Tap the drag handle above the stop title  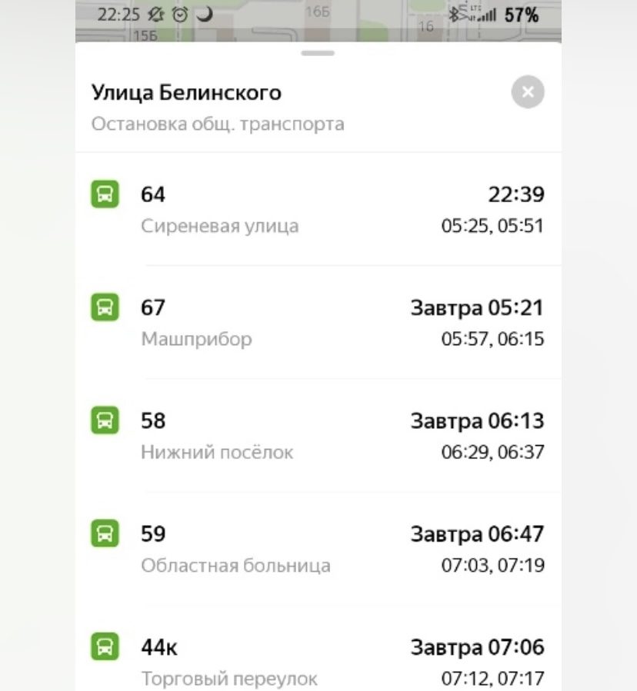318,53
